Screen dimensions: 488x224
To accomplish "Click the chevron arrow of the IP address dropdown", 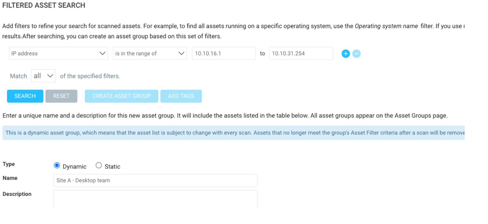I will pyautogui.click(x=102, y=53).
